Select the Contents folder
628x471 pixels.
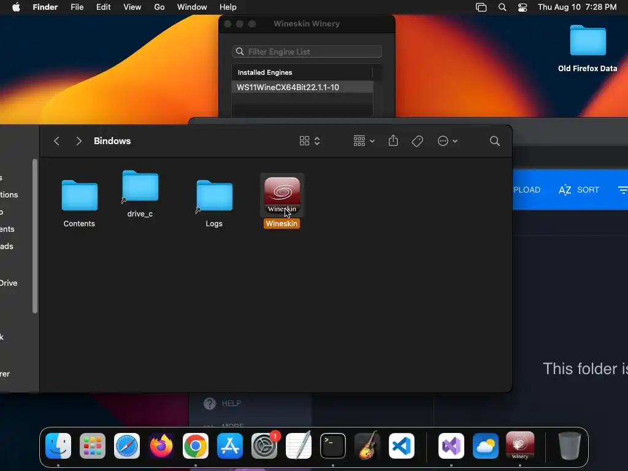[79, 196]
